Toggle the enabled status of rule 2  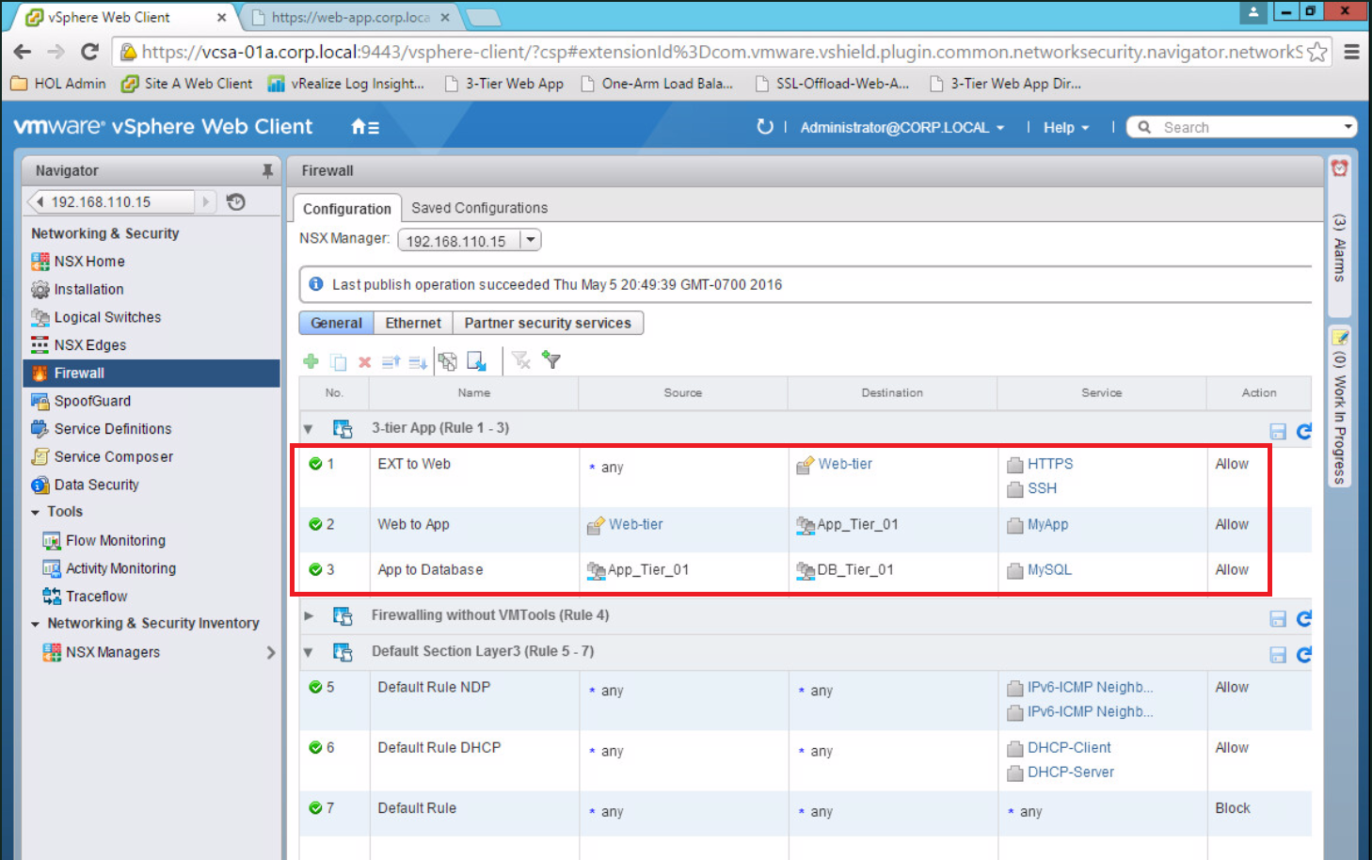(316, 524)
